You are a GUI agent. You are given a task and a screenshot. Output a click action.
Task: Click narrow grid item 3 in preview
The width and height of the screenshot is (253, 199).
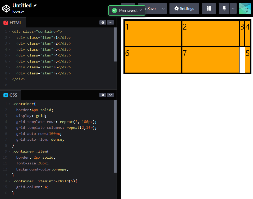[242, 34]
